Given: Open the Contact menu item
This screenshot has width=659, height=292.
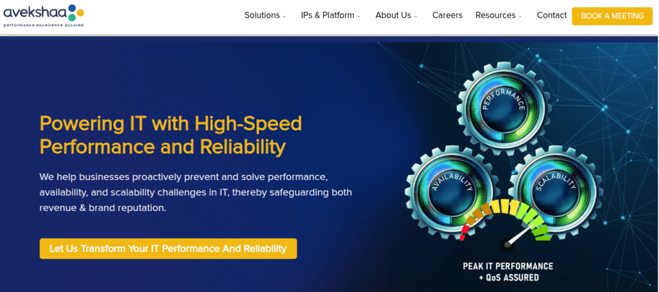Looking at the screenshot, I should pos(552,15).
